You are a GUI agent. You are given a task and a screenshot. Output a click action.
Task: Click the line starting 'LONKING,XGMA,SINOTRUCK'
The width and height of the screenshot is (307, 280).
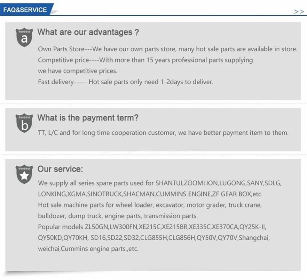click(x=150, y=194)
